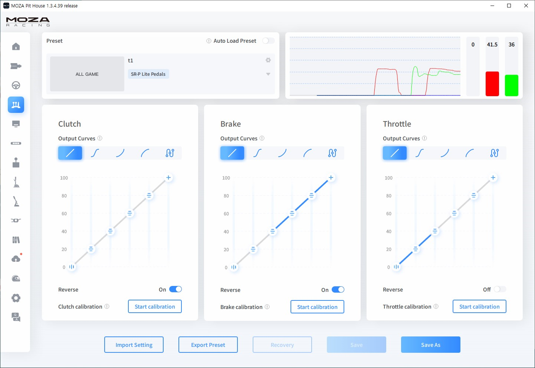Click Start calibration for Brake
Viewport: 535px width, 368px height.
pos(317,307)
